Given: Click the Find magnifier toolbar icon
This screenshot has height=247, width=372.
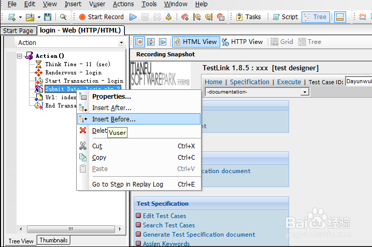Looking at the screenshot, I should coord(63,17).
